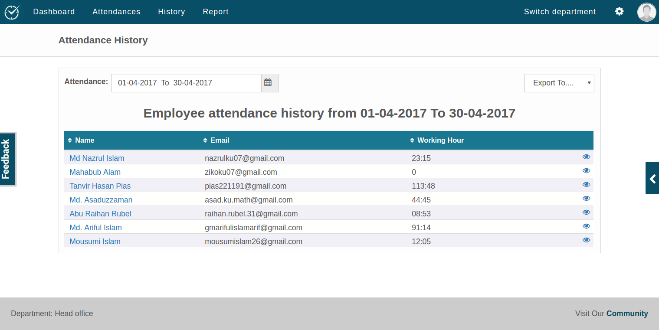
Task: Toggle attendance details for Md Nazrul Islam
Action: pos(586,157)
